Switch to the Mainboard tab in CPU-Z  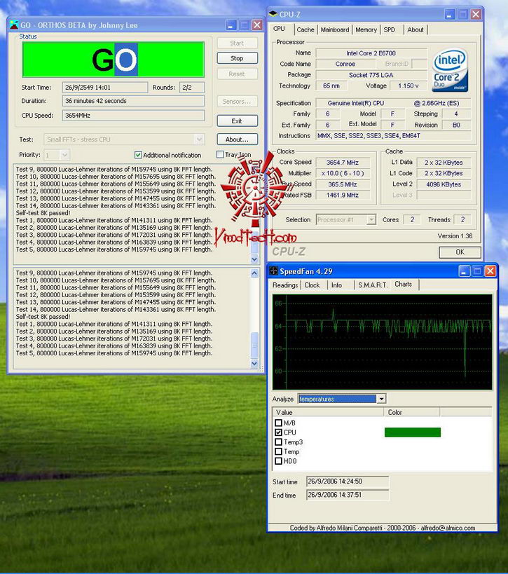(x=335, y=29)
